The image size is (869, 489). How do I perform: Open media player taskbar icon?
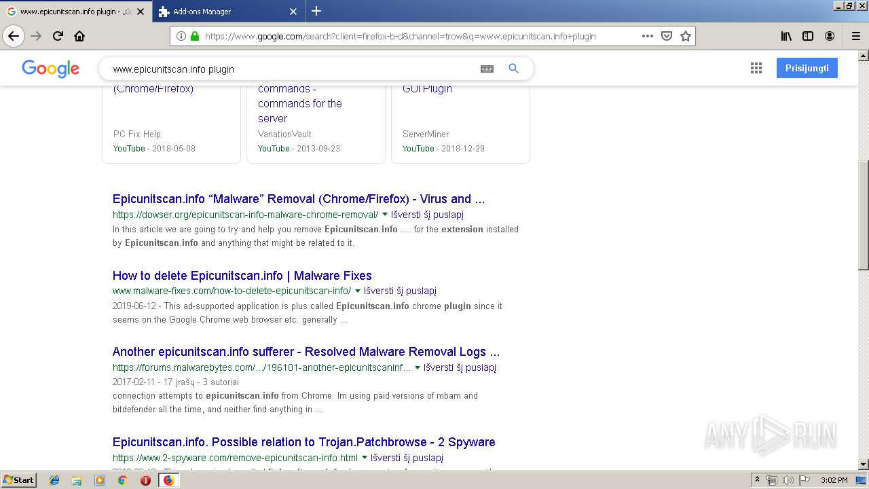tap(100, 480)
